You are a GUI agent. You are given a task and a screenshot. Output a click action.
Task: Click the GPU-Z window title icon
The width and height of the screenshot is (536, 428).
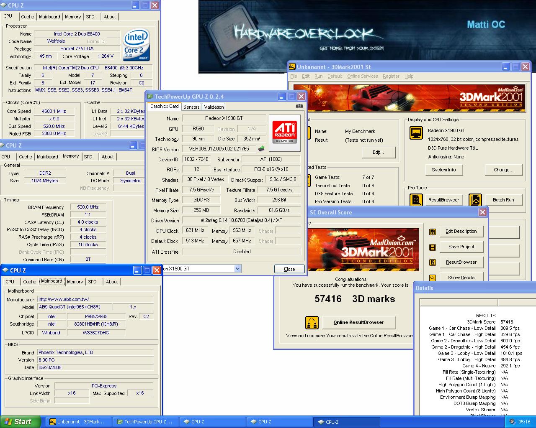click(x=150, y=97)
